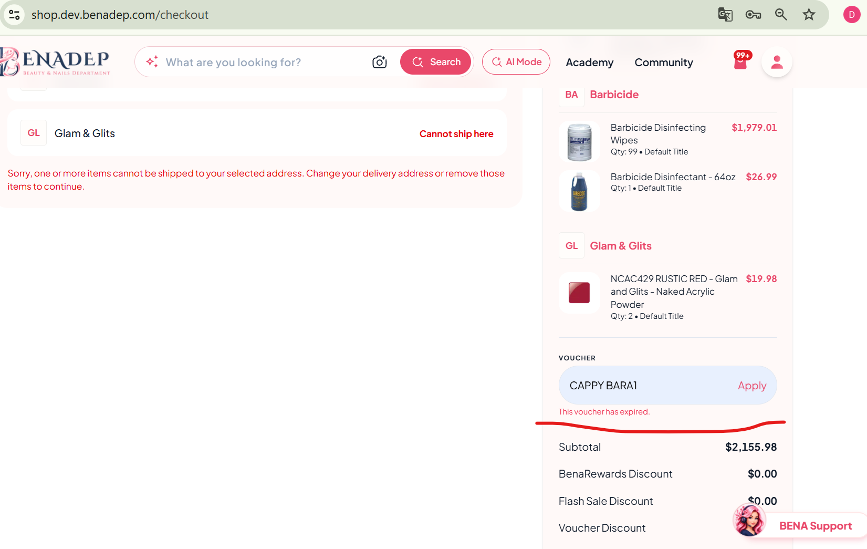Open the user account profile icon
Viewport: 867px width, 549px height.
[777, 62]
